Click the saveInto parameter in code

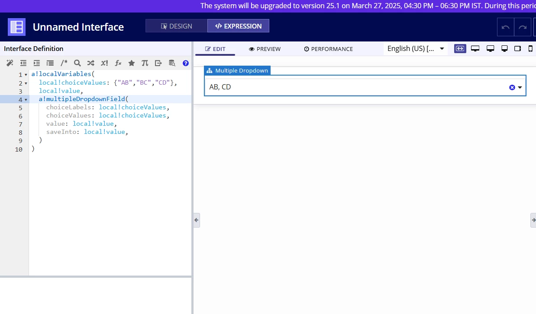coord(61,132)
